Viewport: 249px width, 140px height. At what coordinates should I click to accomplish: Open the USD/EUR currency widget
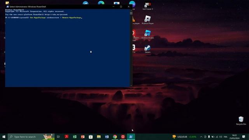pos(184,136)
